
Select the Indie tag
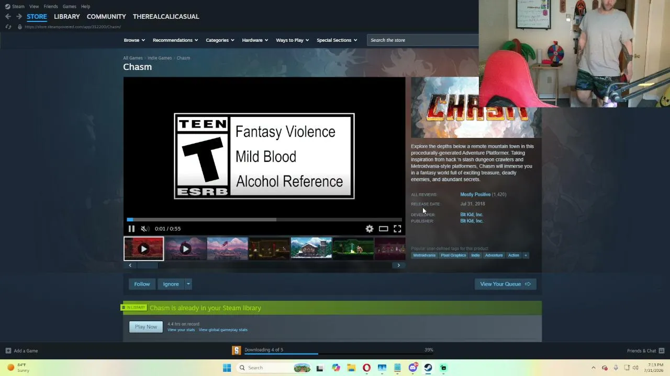[475, 255]
